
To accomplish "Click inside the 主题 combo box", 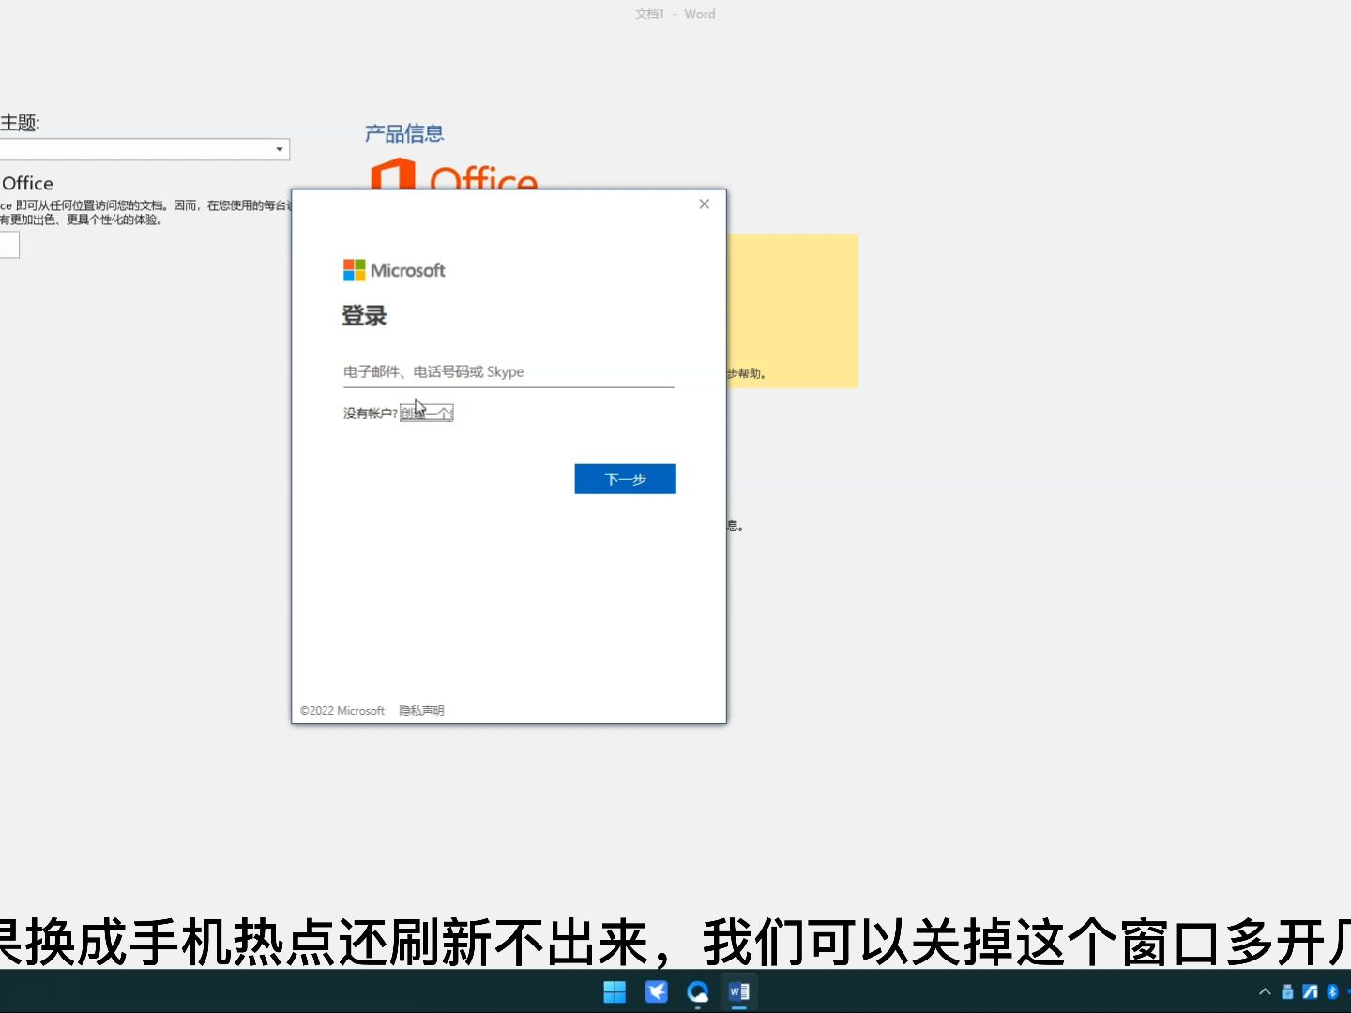I will (141, 149).
